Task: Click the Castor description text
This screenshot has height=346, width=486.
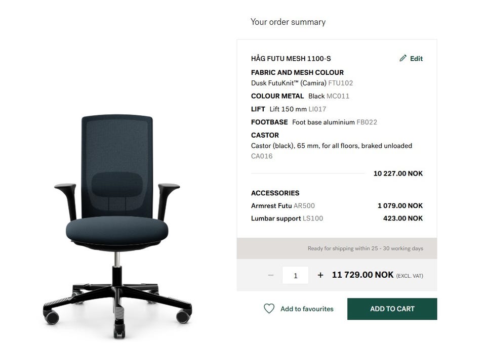Action: click(332, 146)
